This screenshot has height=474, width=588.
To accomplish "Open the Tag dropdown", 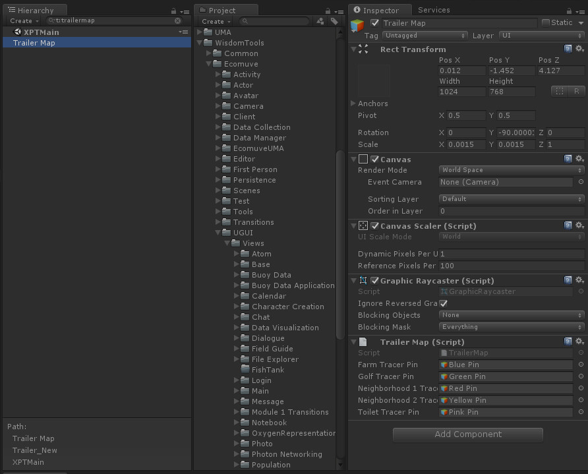I will pos(425,36).
